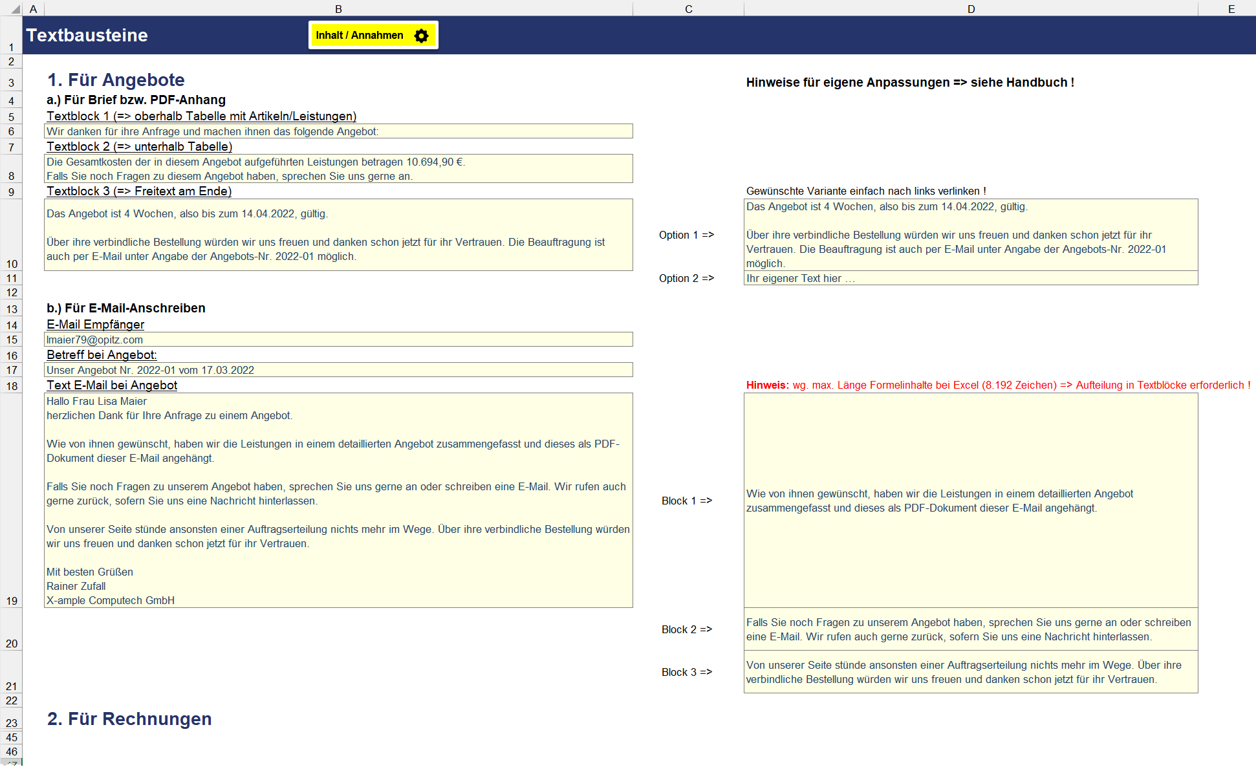Click Block 2 text cell
Image resolution: width=1256 pixels, height=780 pixels.
click(971, 629)
